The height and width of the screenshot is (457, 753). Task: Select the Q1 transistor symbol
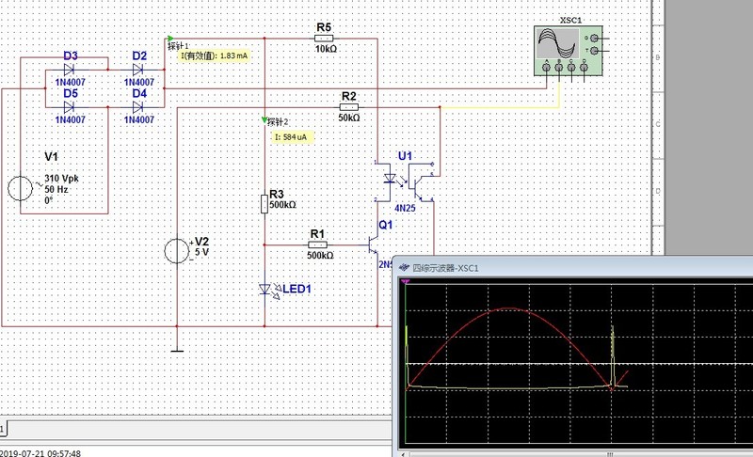click(x=375, y=246)
